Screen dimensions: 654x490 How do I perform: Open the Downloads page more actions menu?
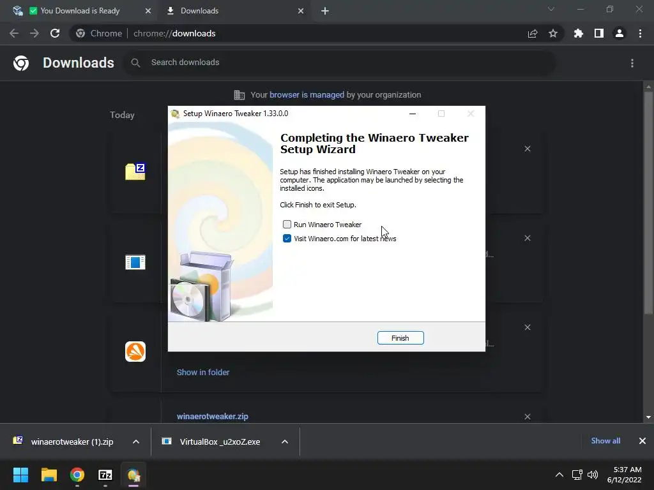click(x=632, y=63)
